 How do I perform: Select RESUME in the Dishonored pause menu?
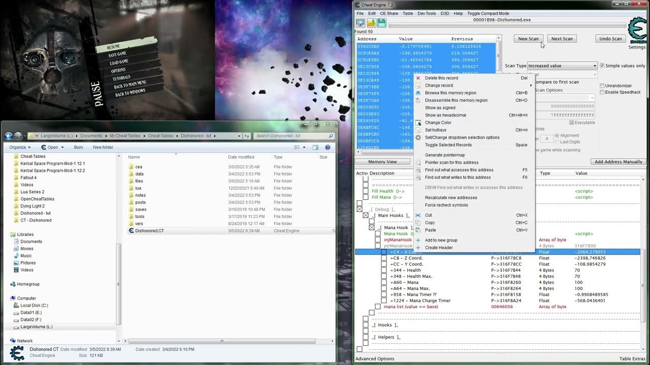tap(114, 47)
